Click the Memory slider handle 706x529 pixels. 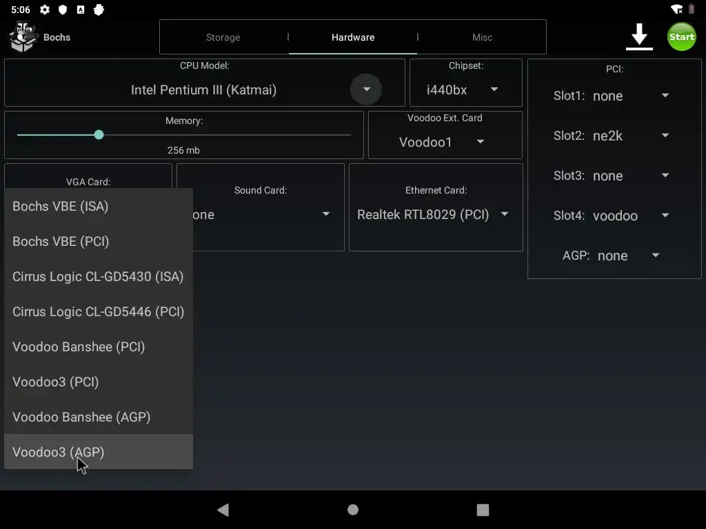coord(99,134)
